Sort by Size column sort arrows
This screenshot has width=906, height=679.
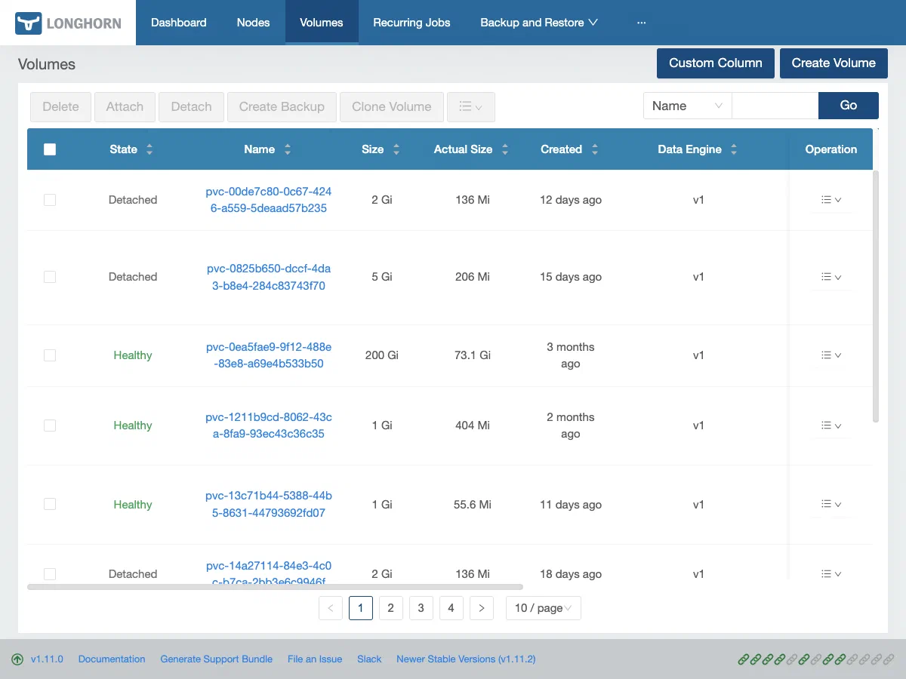(396, 149)
